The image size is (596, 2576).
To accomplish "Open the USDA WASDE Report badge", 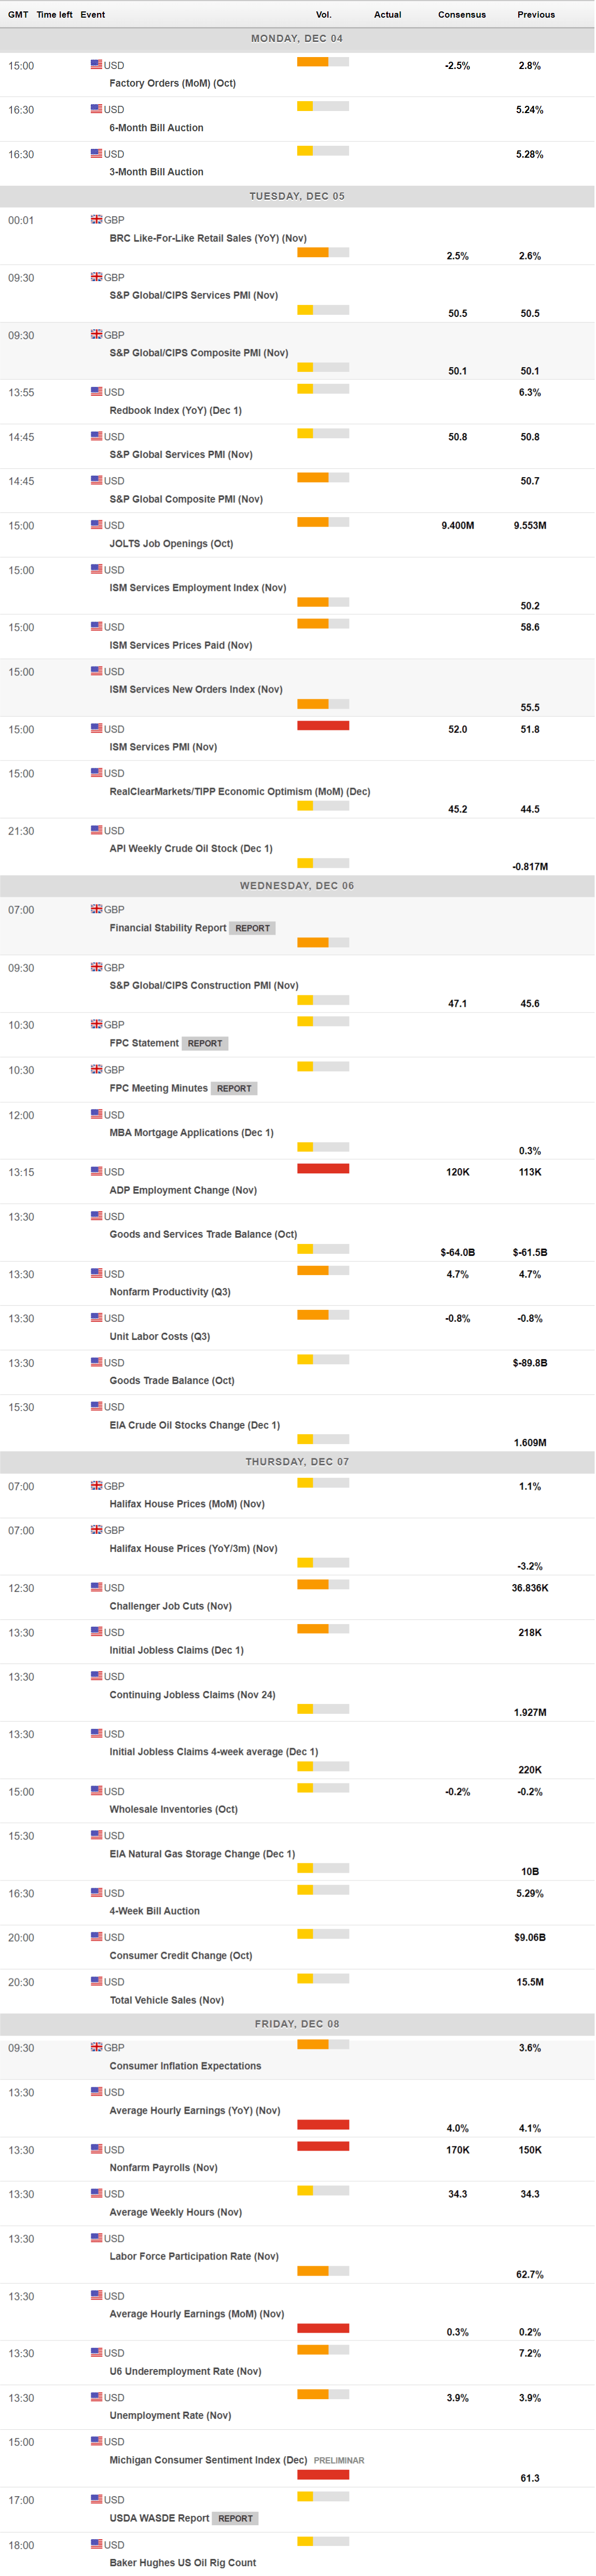I will tap(235, 2518).
